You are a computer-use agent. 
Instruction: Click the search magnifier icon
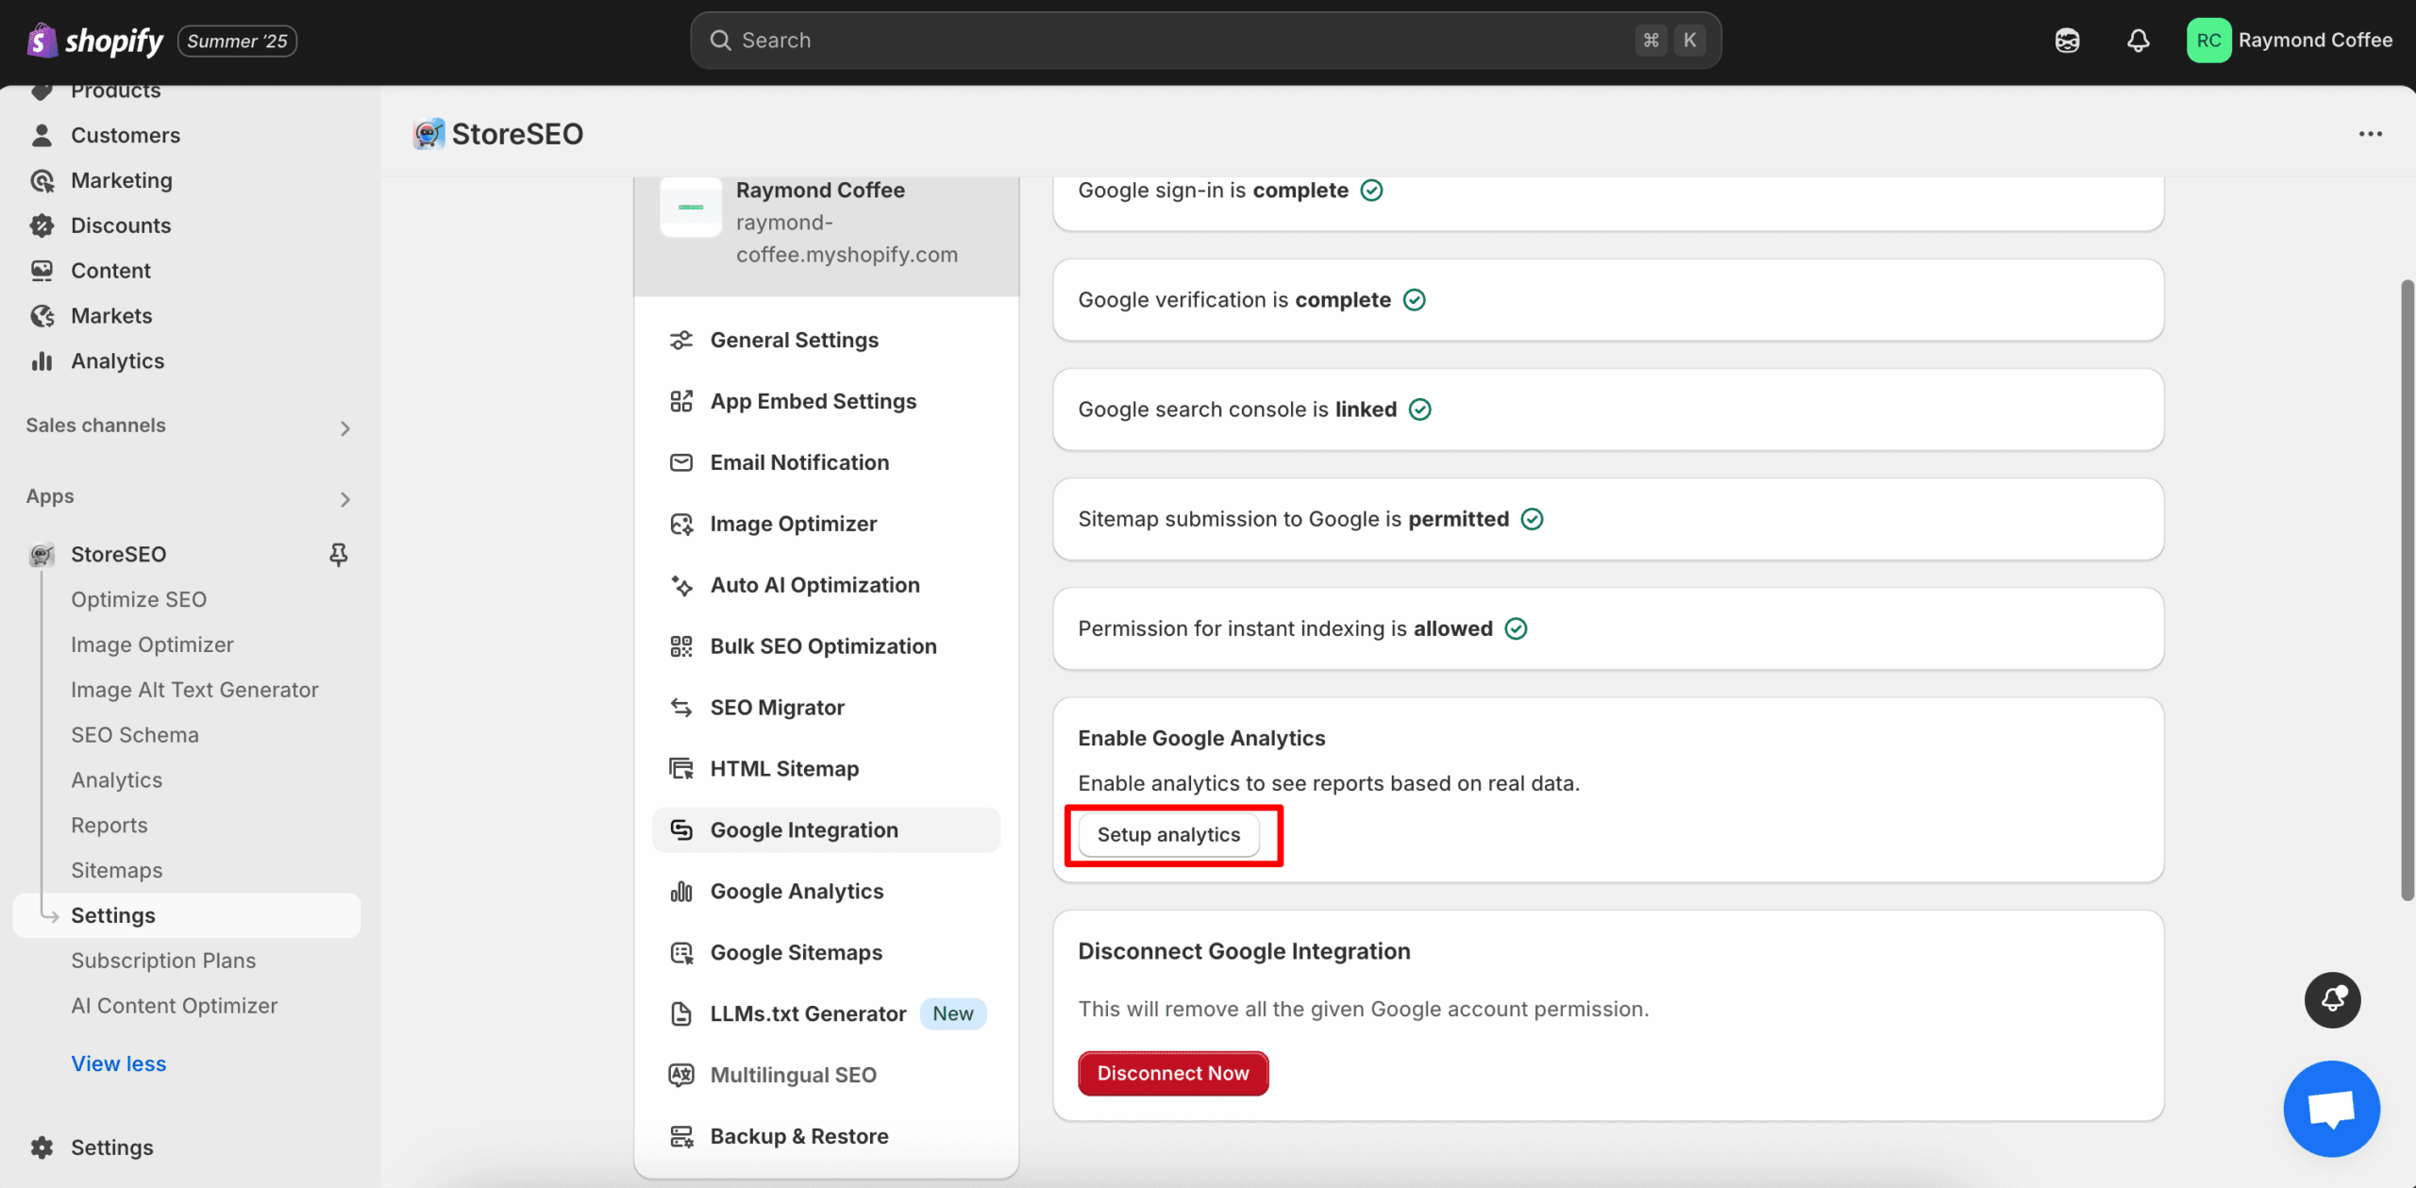tap(721, 41)
